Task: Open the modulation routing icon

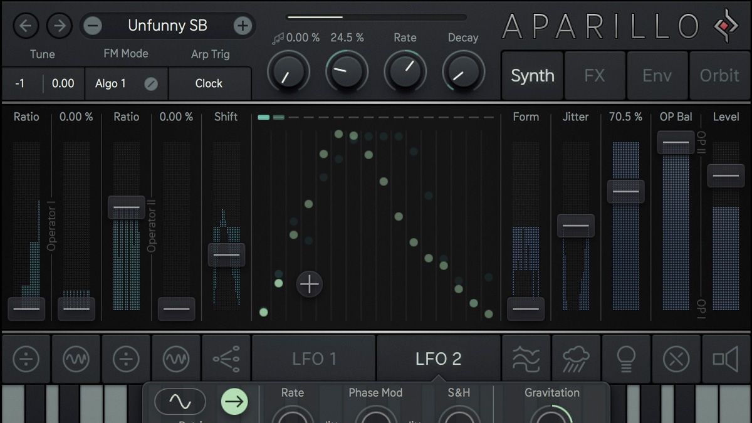Action: [226, 358]
